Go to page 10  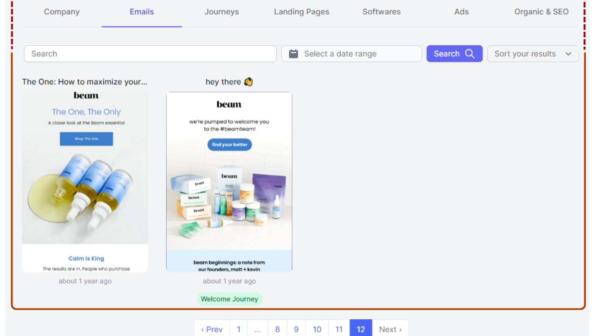pos(317,329)
